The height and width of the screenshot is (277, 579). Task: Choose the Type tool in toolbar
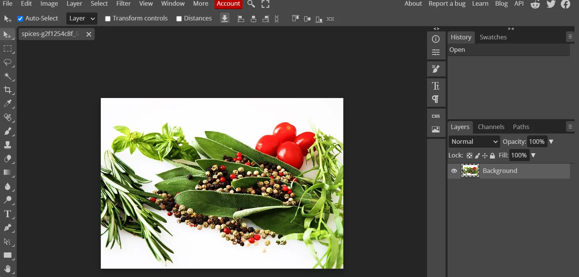7,214
